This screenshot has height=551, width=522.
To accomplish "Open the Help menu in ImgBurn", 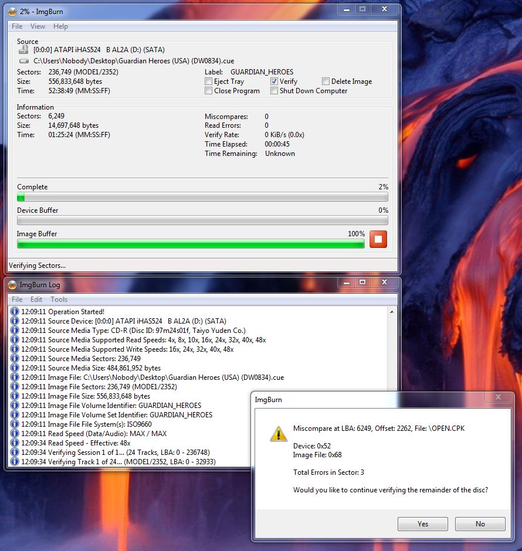I will pyautogui.click(x=60, y=26).
